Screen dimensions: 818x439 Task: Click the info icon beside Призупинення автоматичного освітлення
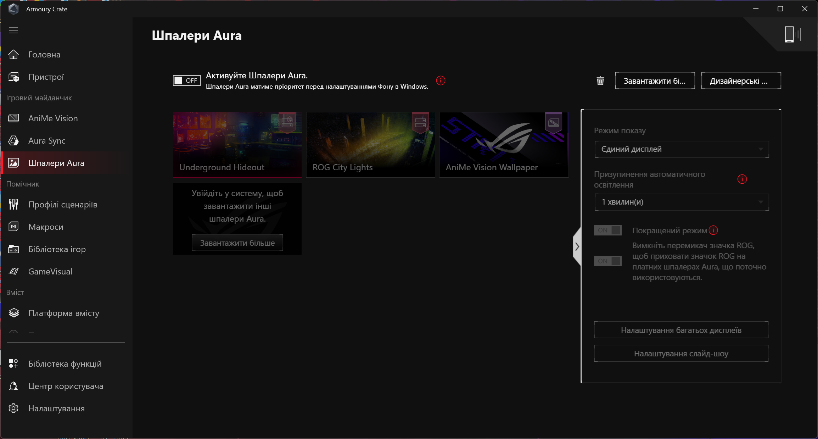(742, 179)
